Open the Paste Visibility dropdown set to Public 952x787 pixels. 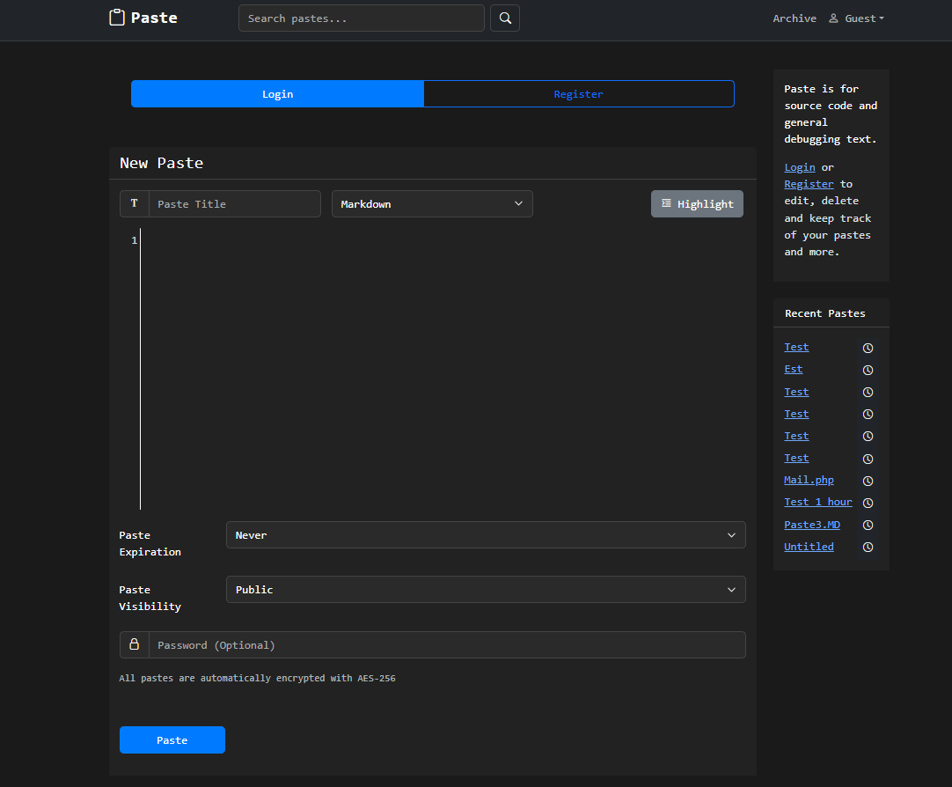485,590
